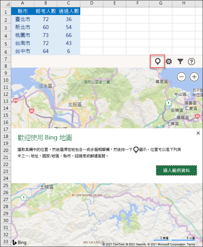Click the 61A highway shield on the map
This screenshot has width=203, height=247.
click(15, 100)
